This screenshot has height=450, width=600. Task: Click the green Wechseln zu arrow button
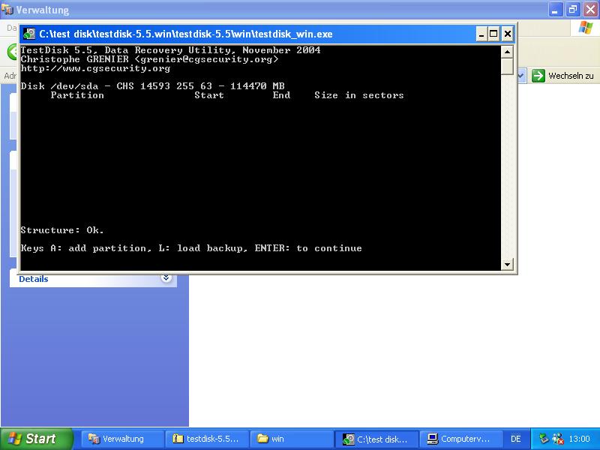click(x=538, y=76)
